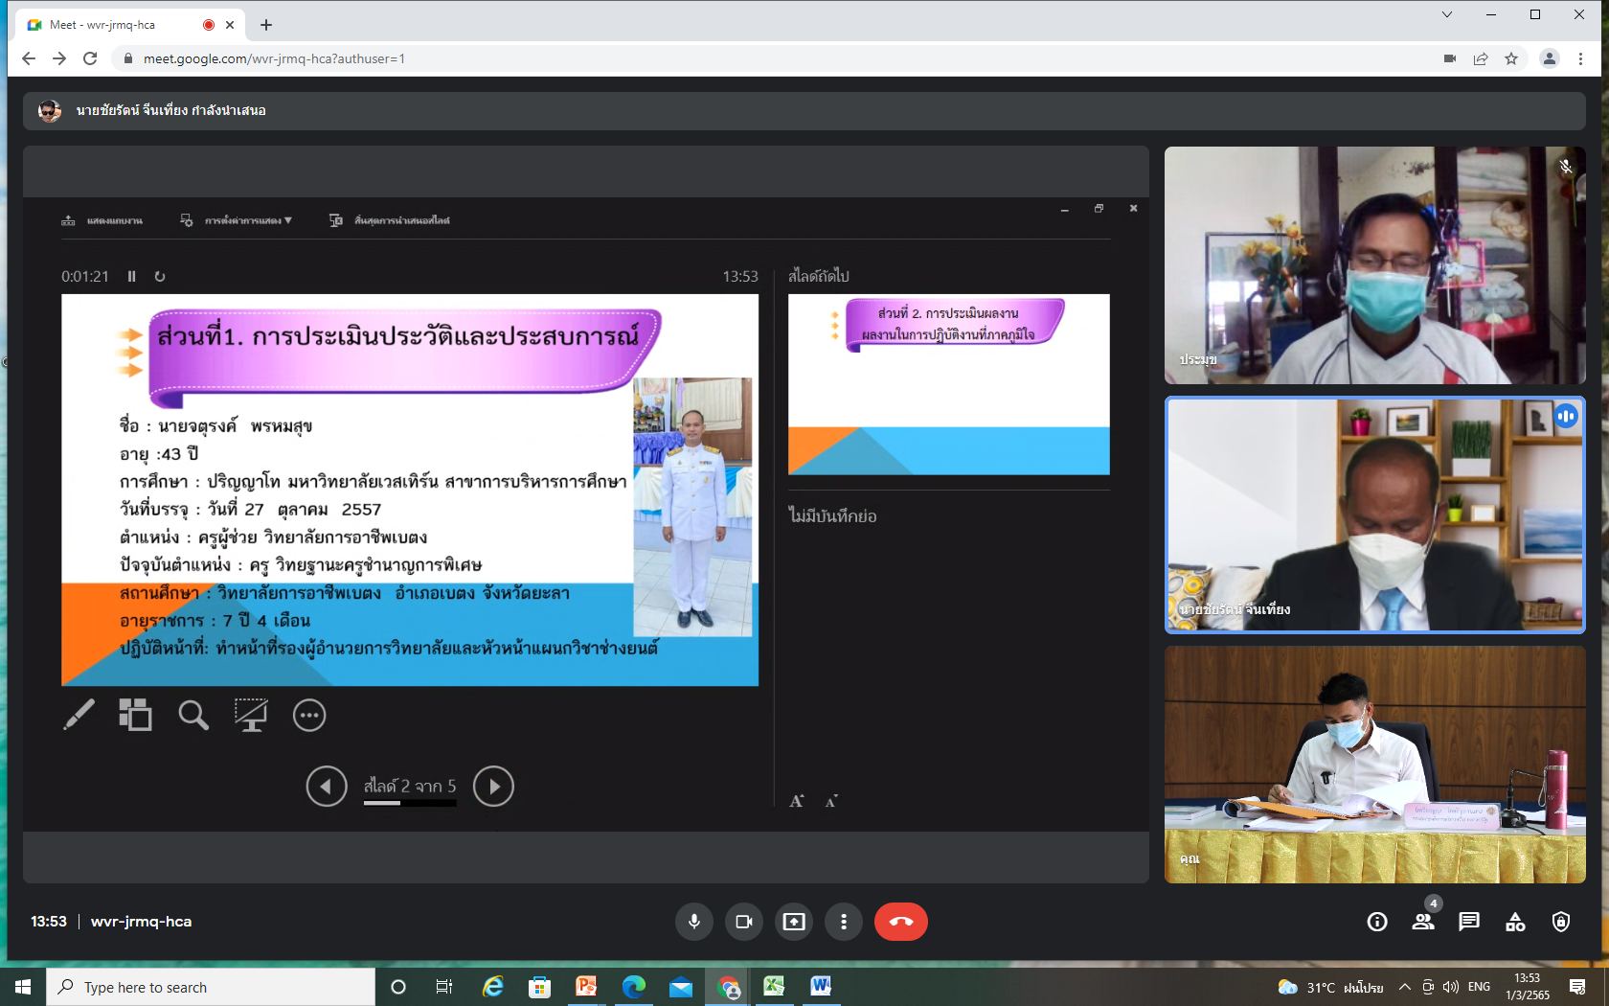Viewport: 1609px width, 1006px height.
Task: Click the red leave call button
Action: 900,922
